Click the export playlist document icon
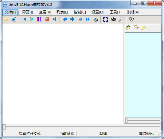 (x=136, y=28)
